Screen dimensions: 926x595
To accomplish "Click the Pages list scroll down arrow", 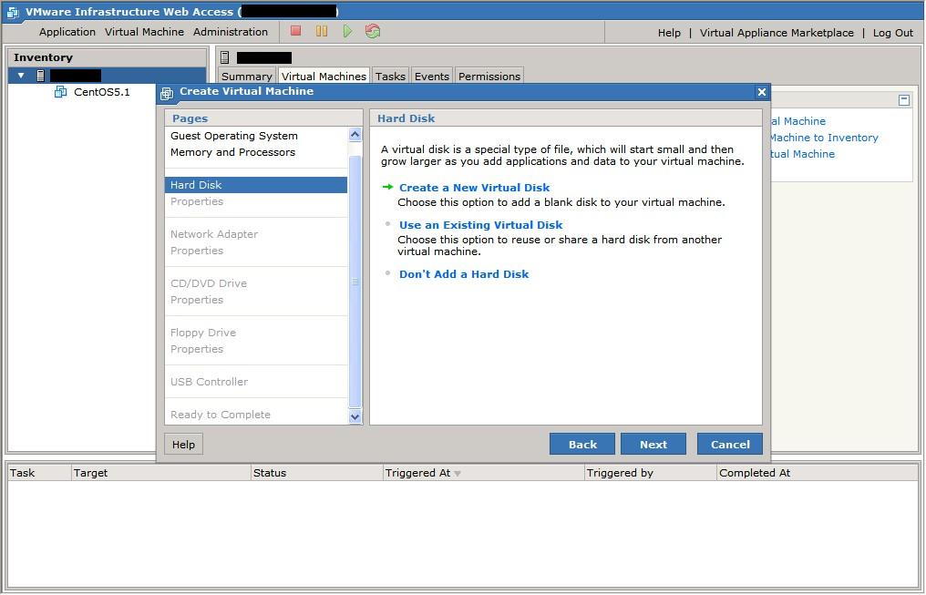I will [x=355, y=416].
